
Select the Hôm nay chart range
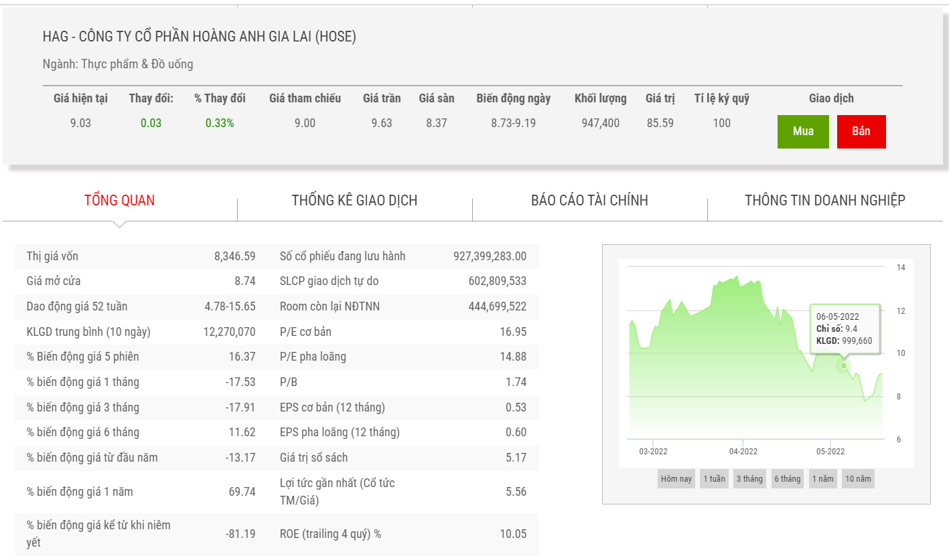pyautogui.click(x=676, y=479)
